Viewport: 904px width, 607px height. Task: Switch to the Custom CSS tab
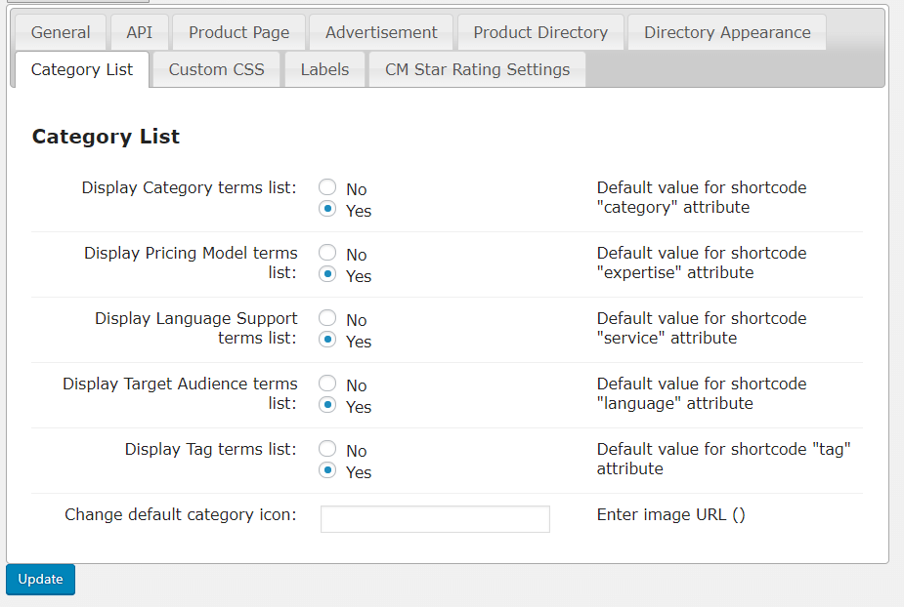[216, 69]
